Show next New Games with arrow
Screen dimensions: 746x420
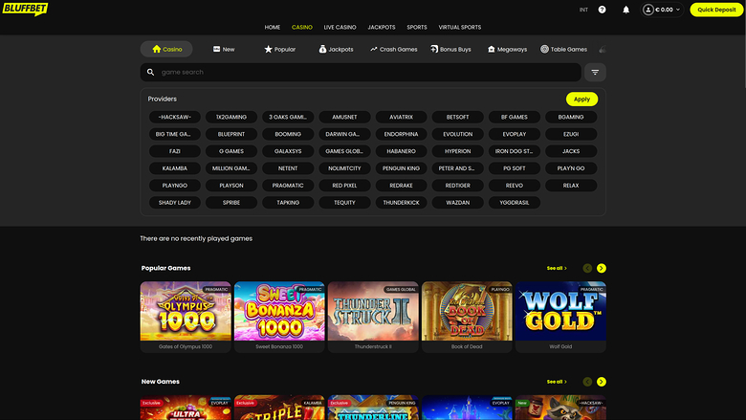602,382
